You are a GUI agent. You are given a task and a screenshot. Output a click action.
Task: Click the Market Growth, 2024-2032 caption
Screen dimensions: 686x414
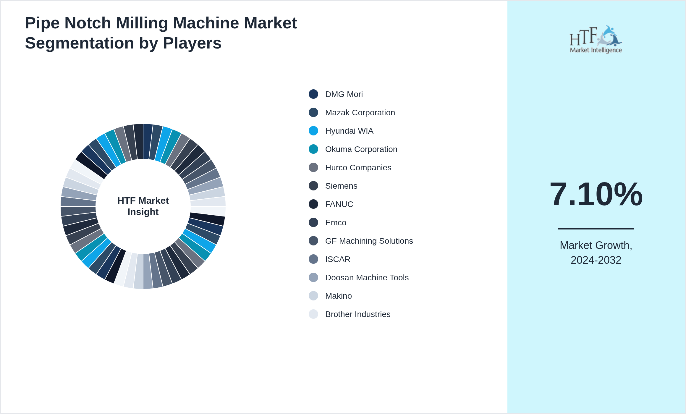pyautogui.click(x=596, y=253)
